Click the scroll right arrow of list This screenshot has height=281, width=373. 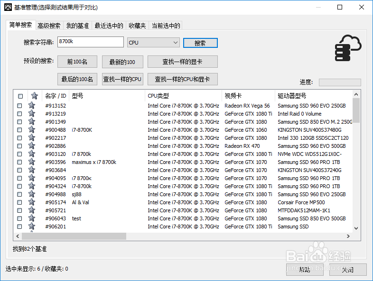click(x=348, y=236)
